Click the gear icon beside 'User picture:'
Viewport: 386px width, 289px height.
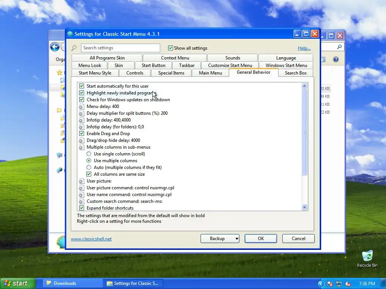click(81, 181)
